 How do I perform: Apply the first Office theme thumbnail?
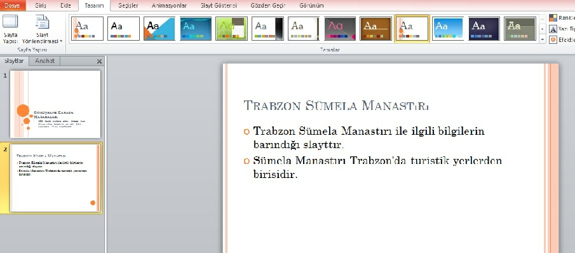coord(87,29)
